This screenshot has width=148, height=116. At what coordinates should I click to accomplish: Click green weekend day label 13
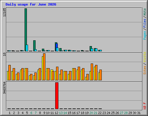pyautogui.click(x=61, y=113)
